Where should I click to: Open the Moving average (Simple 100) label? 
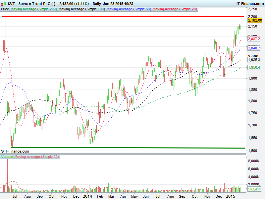tap(81, 9)
